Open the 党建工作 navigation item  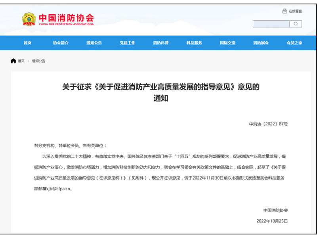pyautogui.click(x=127, y=43)
